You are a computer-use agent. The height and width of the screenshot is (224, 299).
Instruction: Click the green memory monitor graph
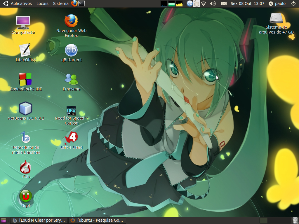pos(171,3)
